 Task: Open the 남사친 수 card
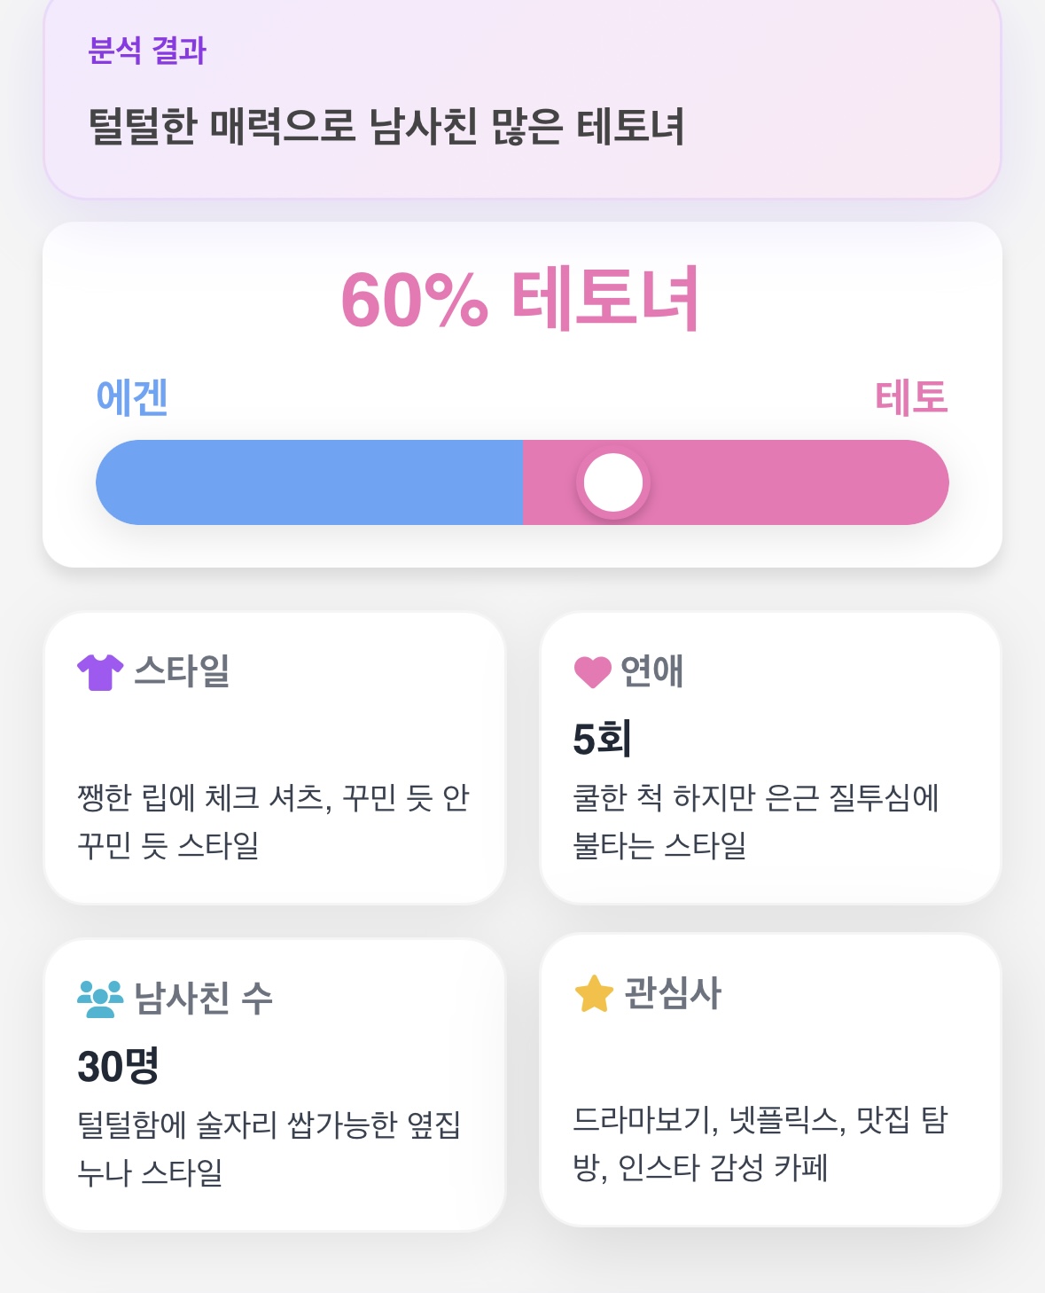tap(275, 1085)
